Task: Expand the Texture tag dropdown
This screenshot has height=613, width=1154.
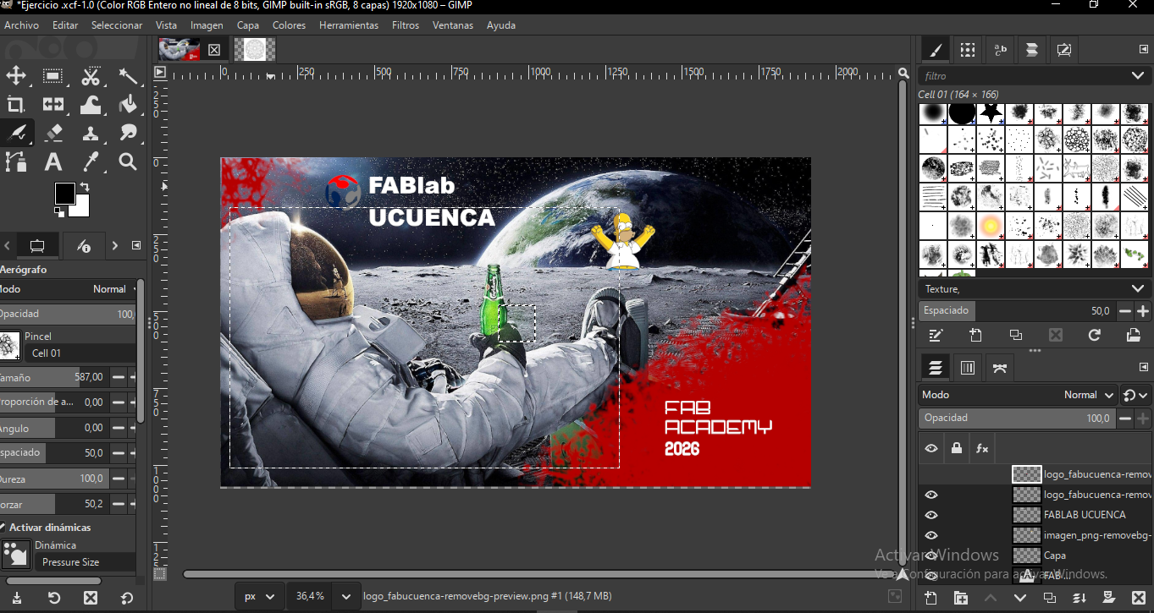Action: coord(1138,289)
